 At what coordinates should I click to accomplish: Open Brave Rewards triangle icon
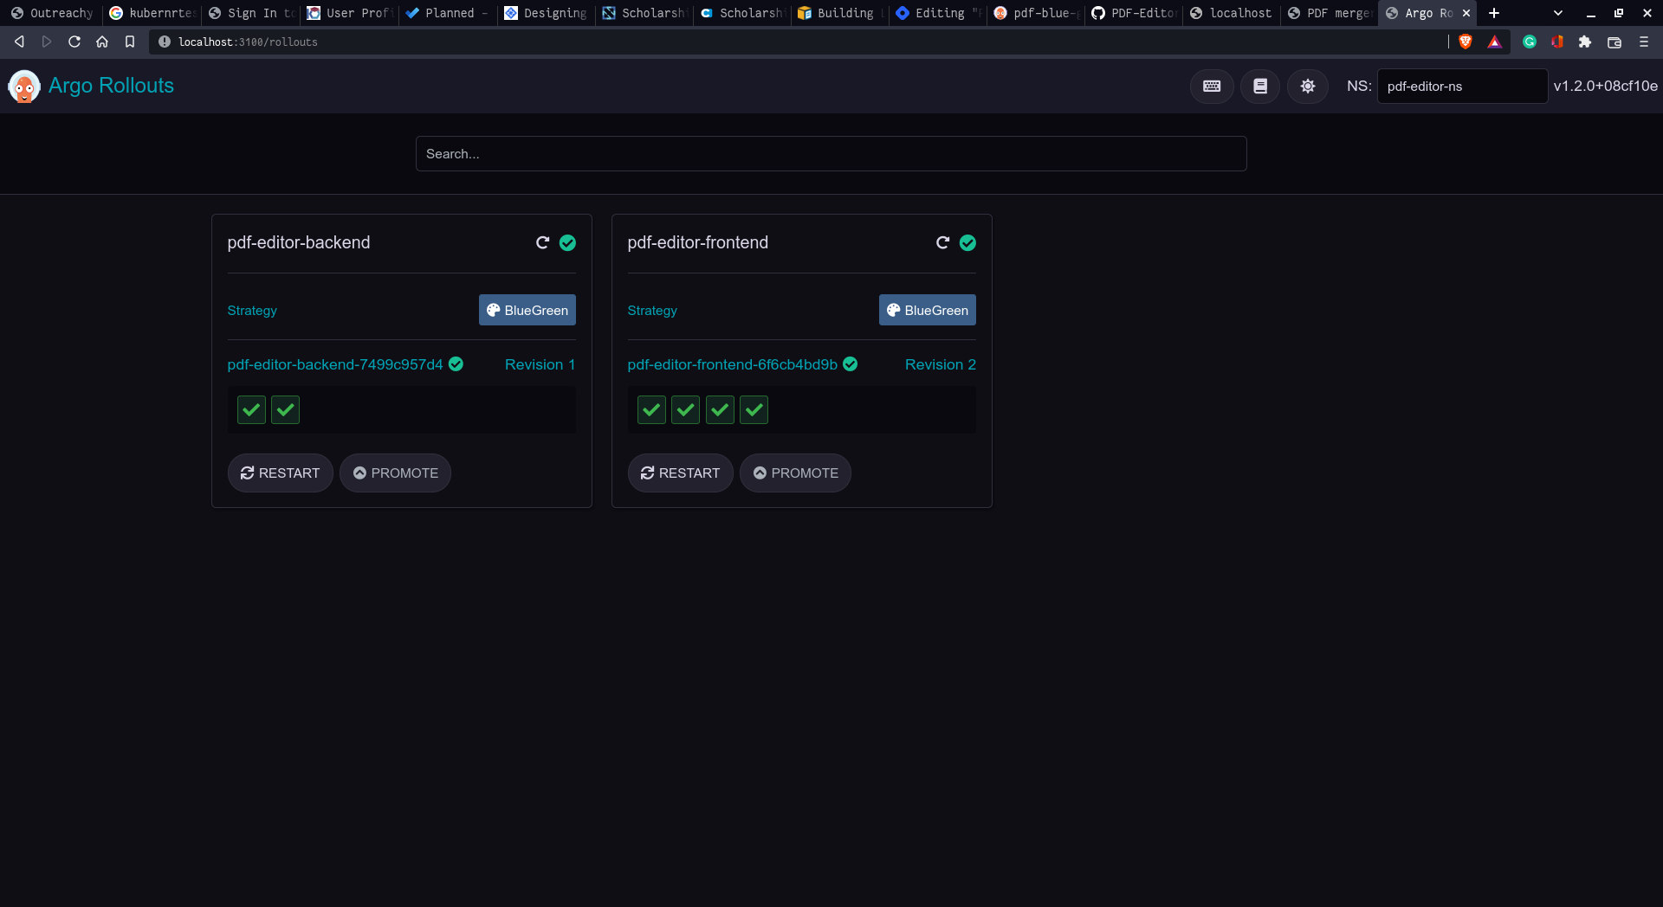pos(1495,42)
